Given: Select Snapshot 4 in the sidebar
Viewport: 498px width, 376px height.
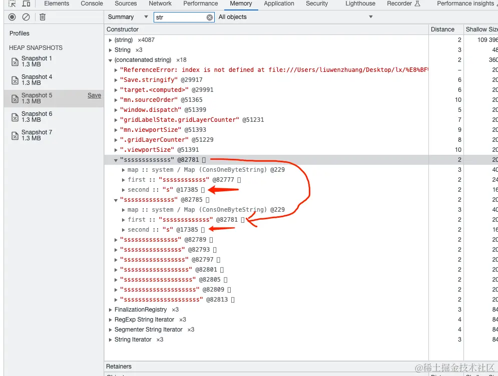Looking at the screenshot, I should (54, 80).
